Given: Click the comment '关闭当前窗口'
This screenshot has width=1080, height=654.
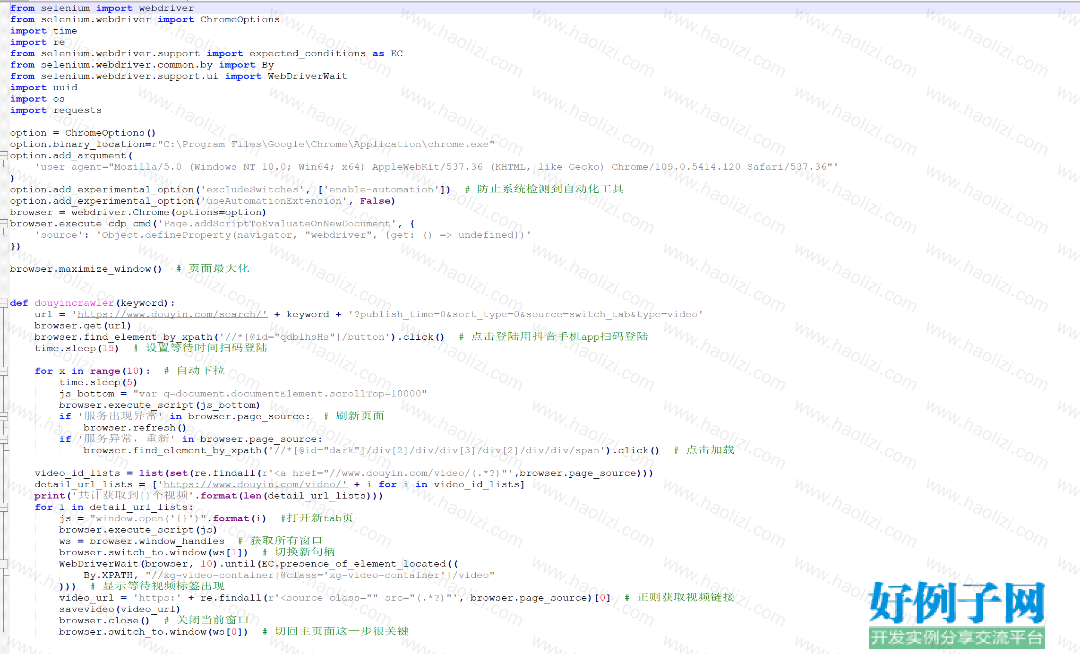Looking at the screenshot, I should point(212,620).
